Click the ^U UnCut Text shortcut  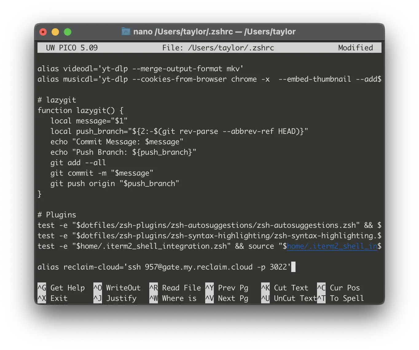pos(289,298)
